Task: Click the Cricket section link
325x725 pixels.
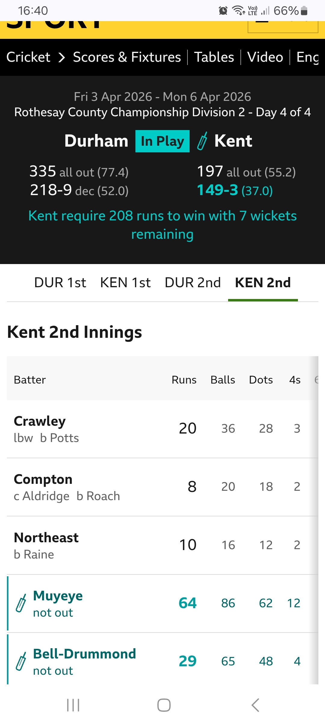Action: click(x=28, y=57)
